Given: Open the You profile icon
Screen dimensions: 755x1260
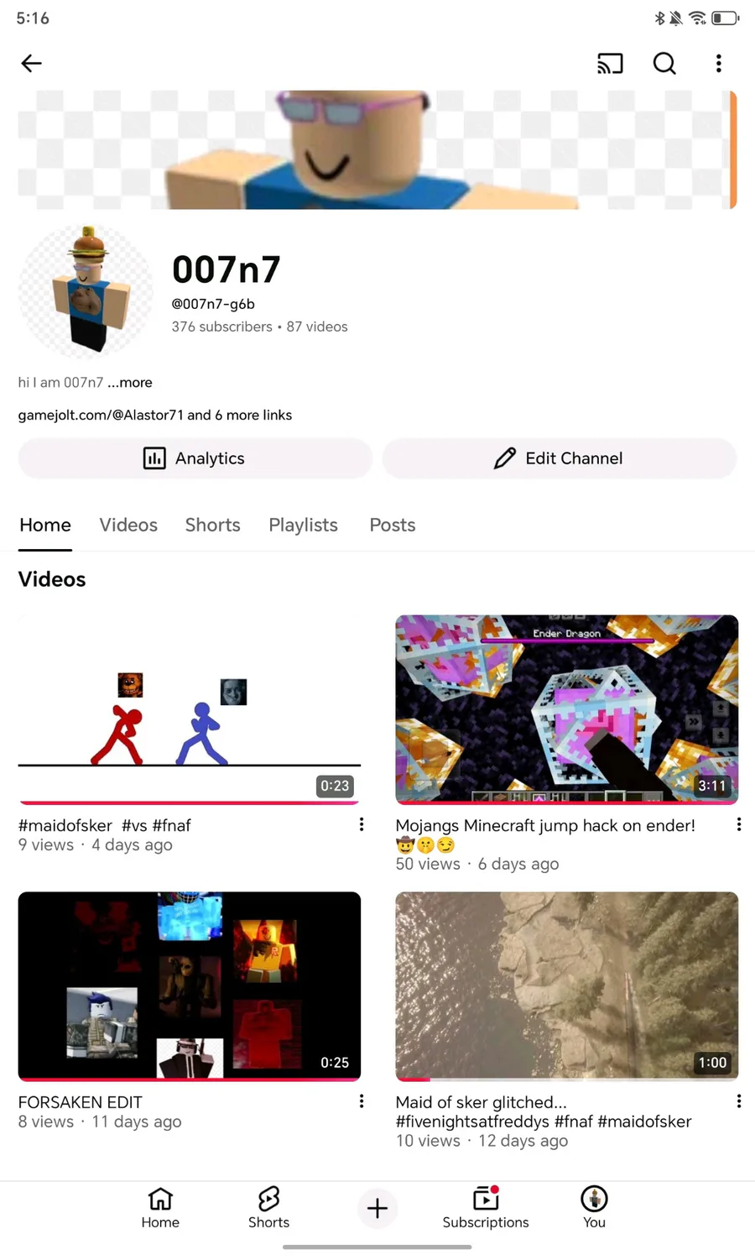Looking at the screenshot, I should (x=594, y=1207).
